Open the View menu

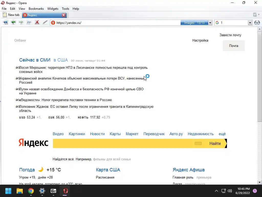(x=22, y=9)
